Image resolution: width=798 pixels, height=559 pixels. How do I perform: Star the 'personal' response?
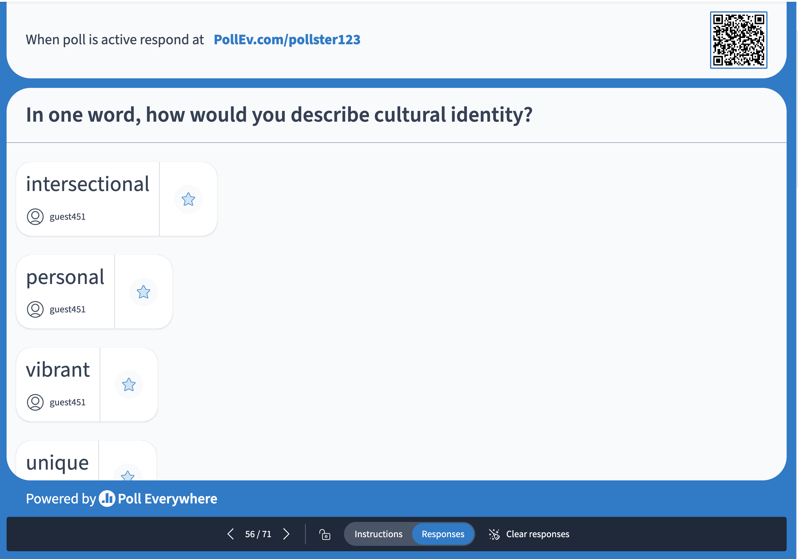click(x=144, y=292)
